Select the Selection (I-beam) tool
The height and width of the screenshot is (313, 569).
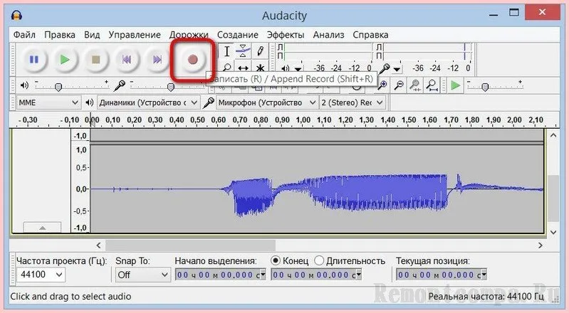click(226, 51)
